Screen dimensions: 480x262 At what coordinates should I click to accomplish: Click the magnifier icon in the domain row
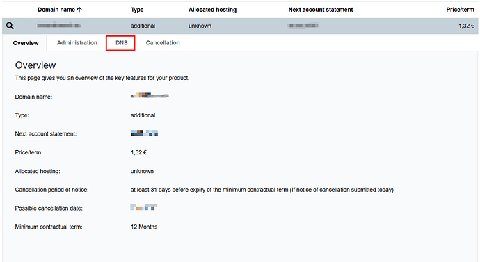pos(10,26)
